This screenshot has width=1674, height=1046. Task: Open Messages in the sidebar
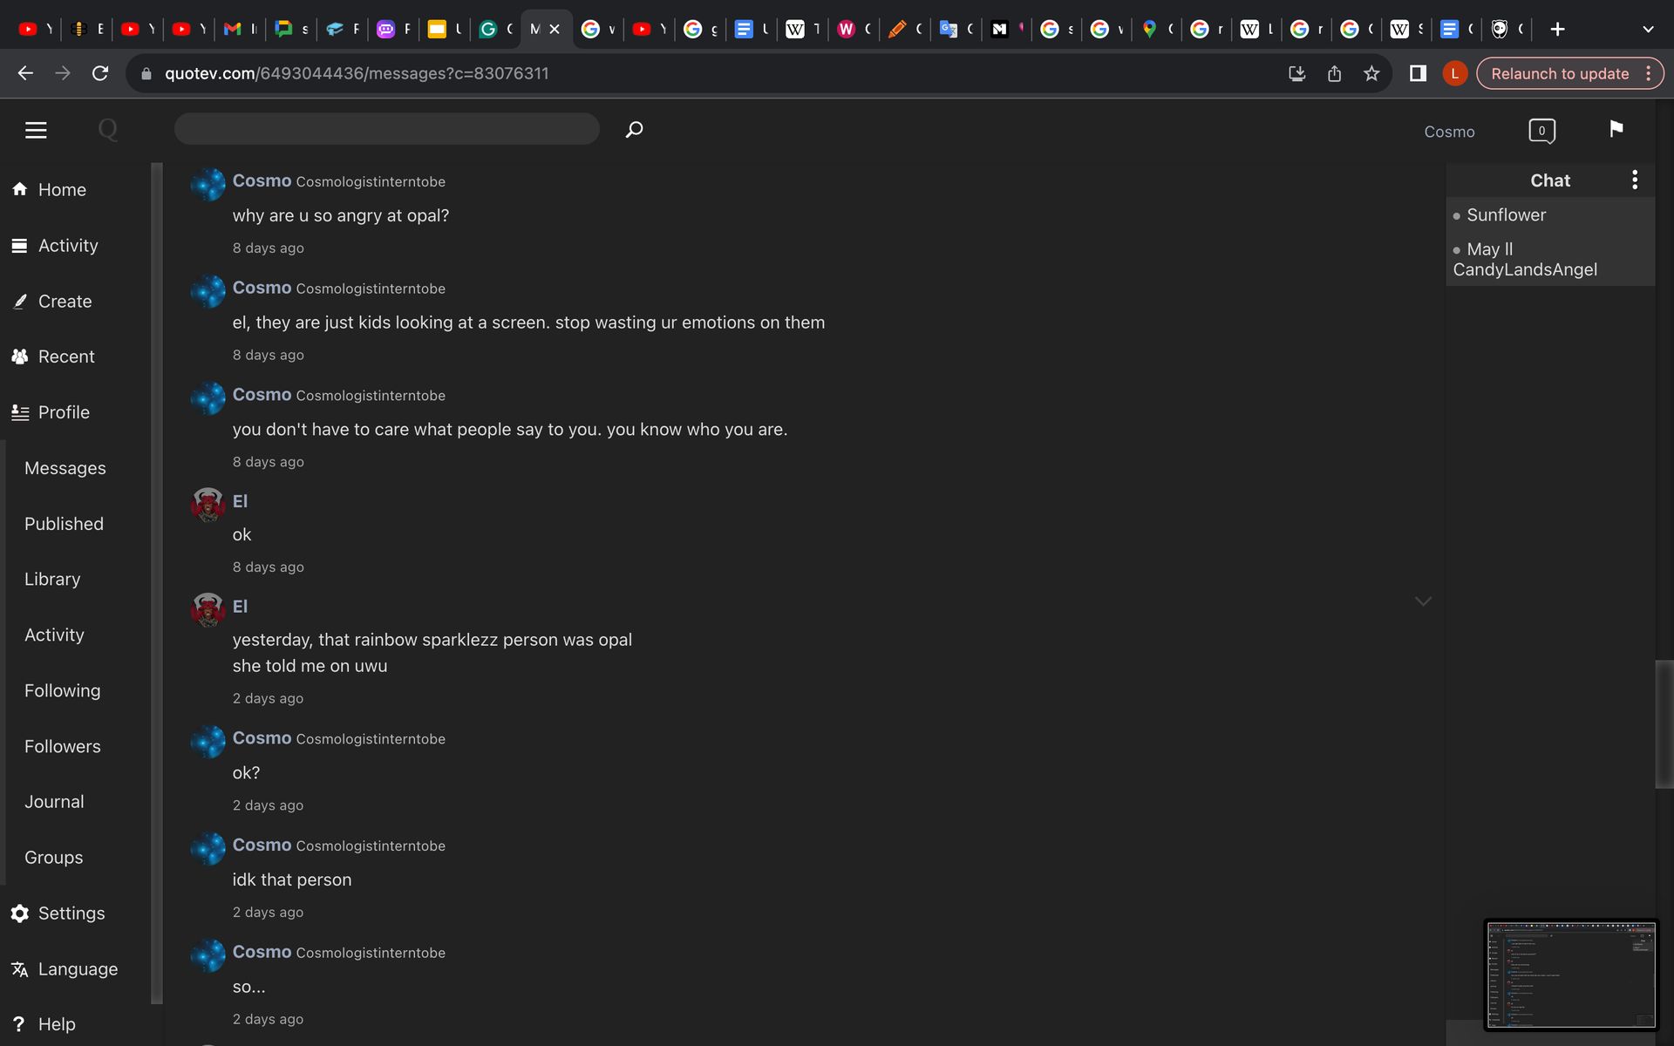[x=65, y=468]
